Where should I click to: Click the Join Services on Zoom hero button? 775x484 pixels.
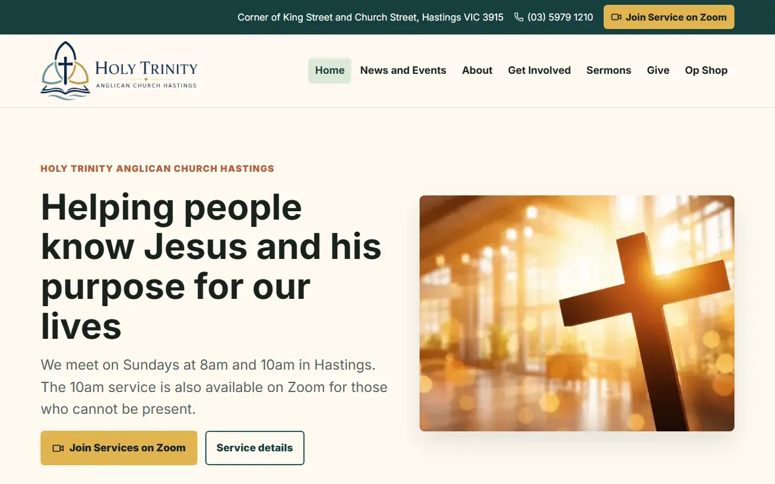pos(119,448)
